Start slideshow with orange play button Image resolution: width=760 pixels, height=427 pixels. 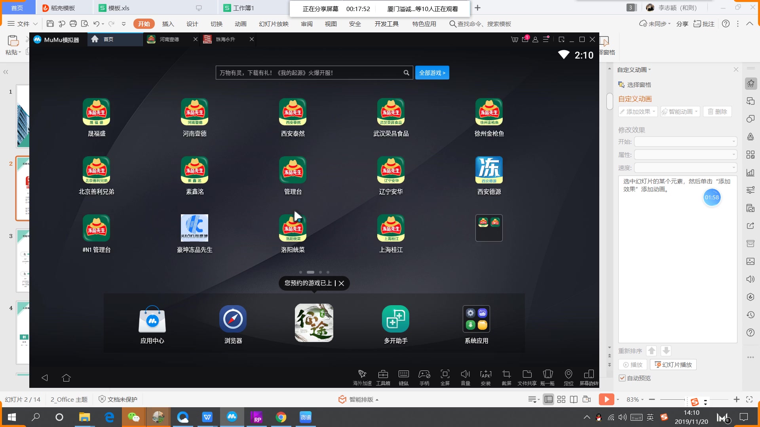606,399
